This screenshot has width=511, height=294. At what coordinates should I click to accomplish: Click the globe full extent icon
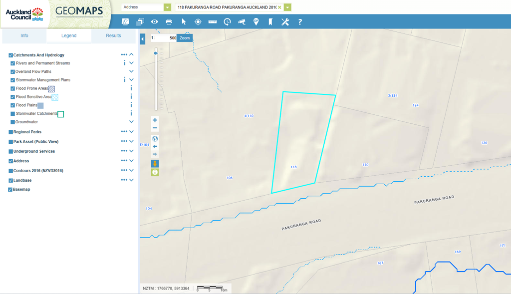[155, 139]
